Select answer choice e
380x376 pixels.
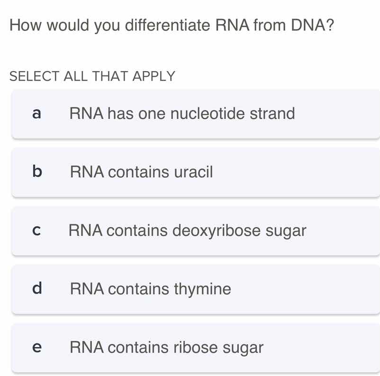coord(190,348)
